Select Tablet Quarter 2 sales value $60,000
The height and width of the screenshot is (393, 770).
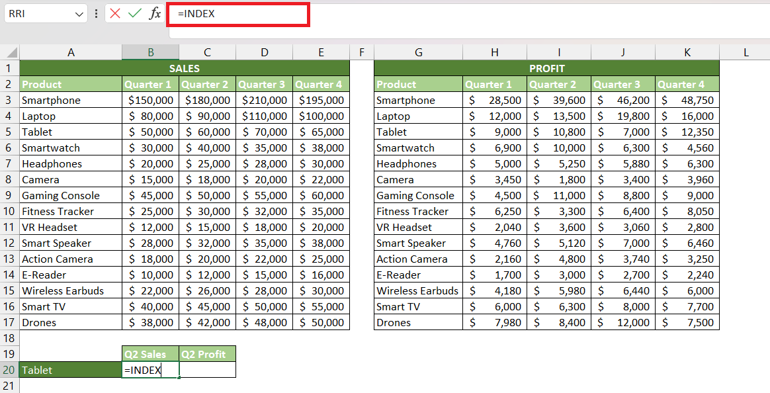pyautogui.click(x=207, y=132)
